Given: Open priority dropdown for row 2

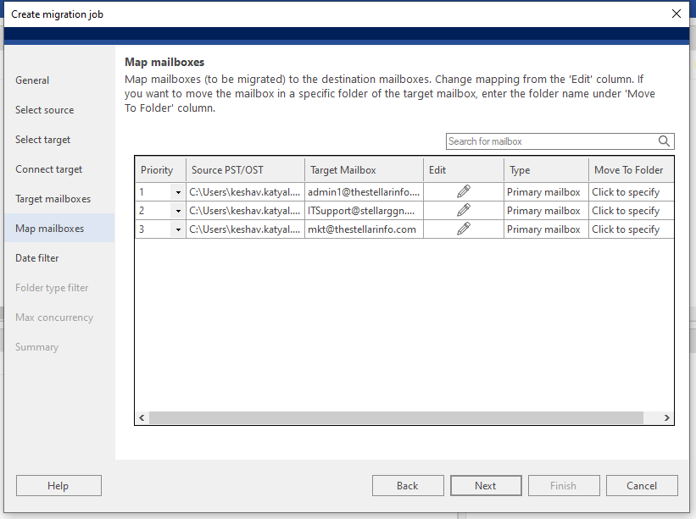Looking at the screenshot, I should click(178, 211).
